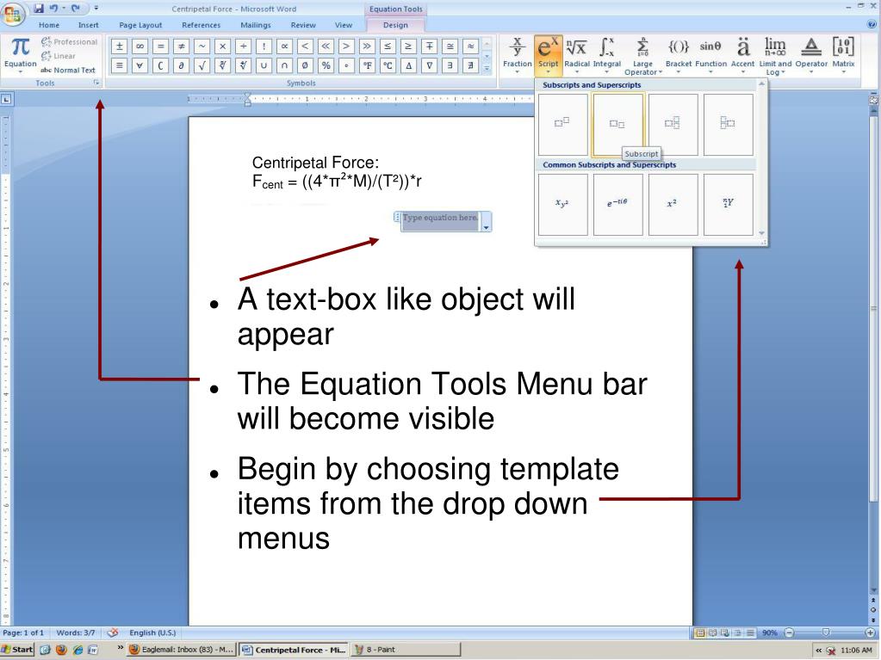The width and height of the screenshot is (881, 660).
Task: Expand the Large Operator menu
Action: pos(642,55)
